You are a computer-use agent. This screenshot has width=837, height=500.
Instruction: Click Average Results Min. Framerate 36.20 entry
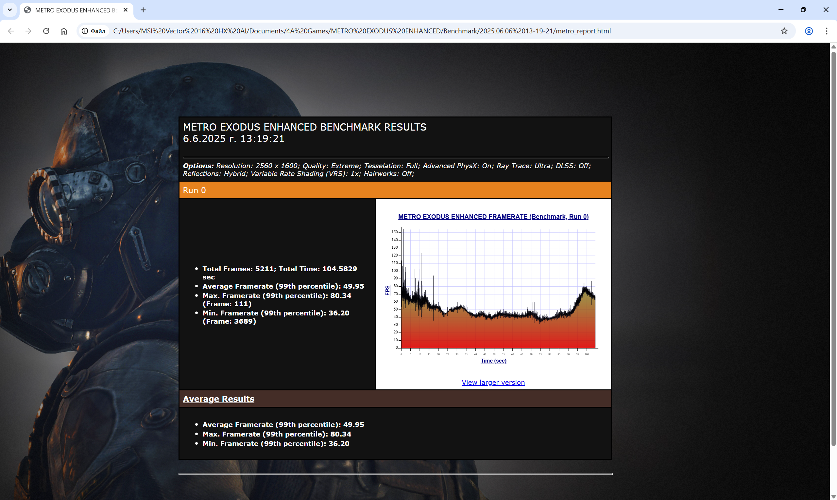pyautogui.click(x=276, y=443)
